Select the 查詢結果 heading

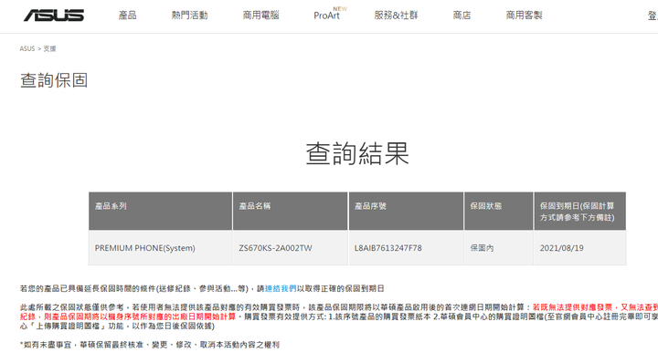click(357, 153)
